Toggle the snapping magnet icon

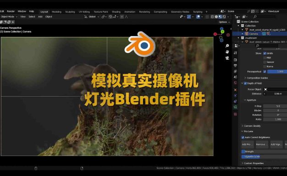(x=110, y=17)
